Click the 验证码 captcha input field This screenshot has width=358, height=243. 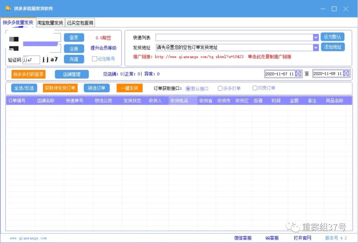coord(31,60)
